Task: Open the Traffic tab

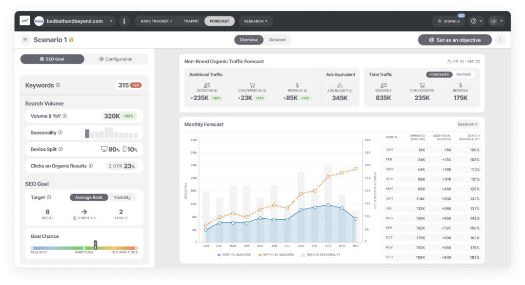Action: [x=191, y=21]
